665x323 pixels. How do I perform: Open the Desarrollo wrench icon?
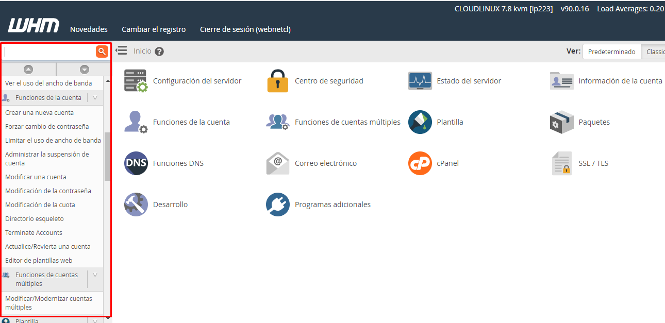tap(136, 205)
